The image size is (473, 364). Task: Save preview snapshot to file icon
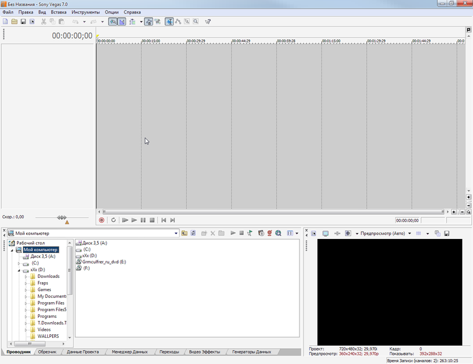tap(447, 234)
